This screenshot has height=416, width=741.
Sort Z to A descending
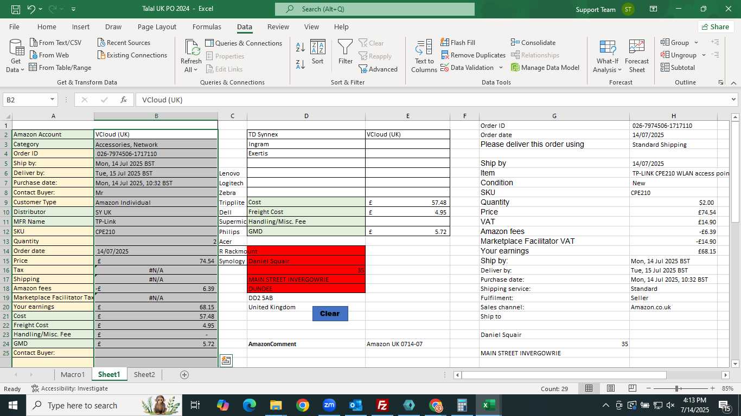coord(301,65)
